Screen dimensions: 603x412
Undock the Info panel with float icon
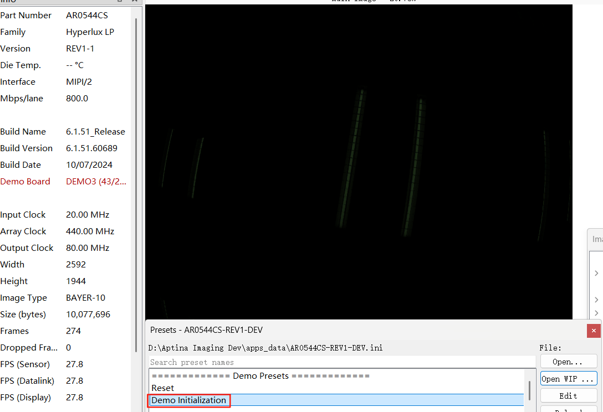coord(120,2)
